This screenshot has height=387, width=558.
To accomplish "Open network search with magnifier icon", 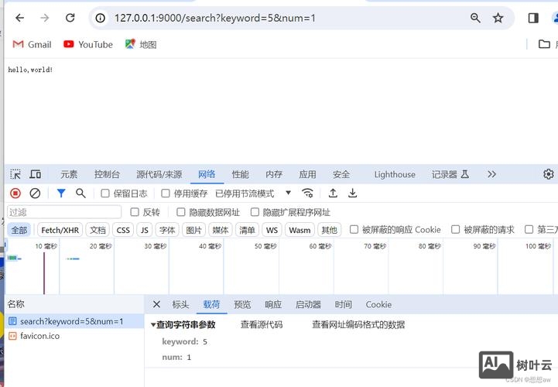I will point(80,193).
